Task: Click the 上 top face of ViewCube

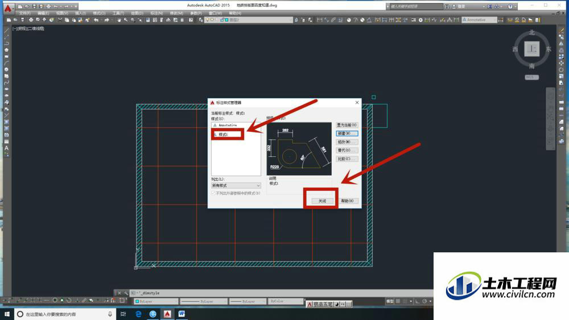Action: 531,49
